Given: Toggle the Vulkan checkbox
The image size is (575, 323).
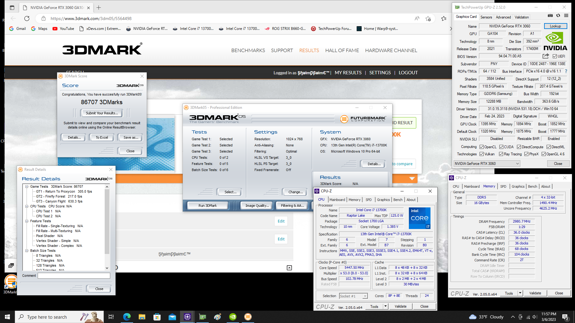Looking at the screenshot, I should (482, 154).
